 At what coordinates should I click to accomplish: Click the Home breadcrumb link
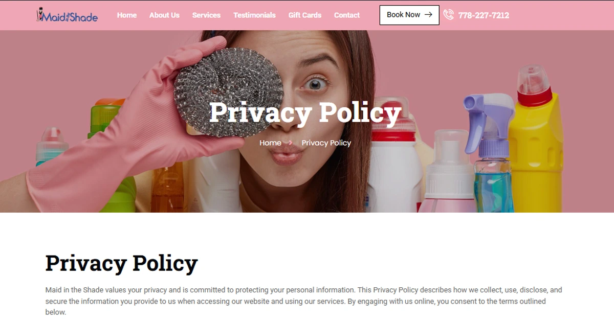click(270, 143)
